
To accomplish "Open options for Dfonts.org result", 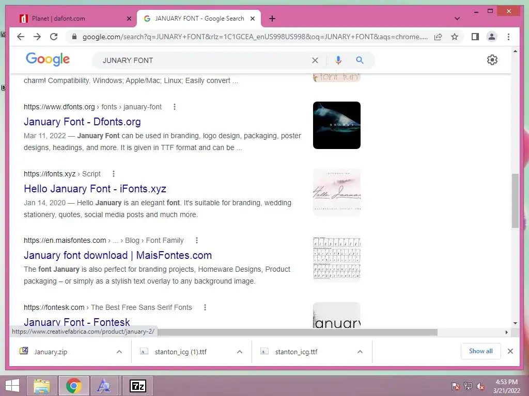I will [175, 107].
